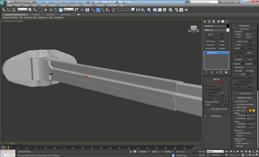Screen dimensions: 259x157
Task: Select SubObj preview selection radio
Action: click(213, 104)
